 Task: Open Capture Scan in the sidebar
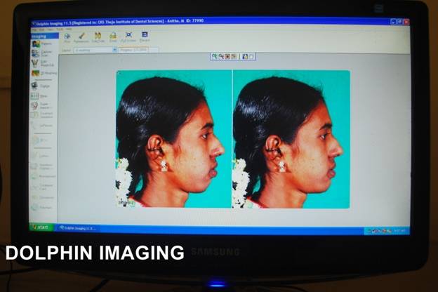(x=42, y=53)
